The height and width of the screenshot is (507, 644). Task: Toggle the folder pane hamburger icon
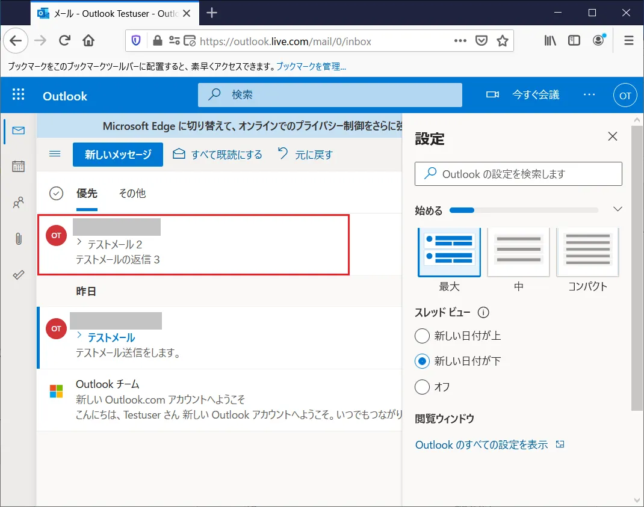pyautogui.click(x=55, y=154)
